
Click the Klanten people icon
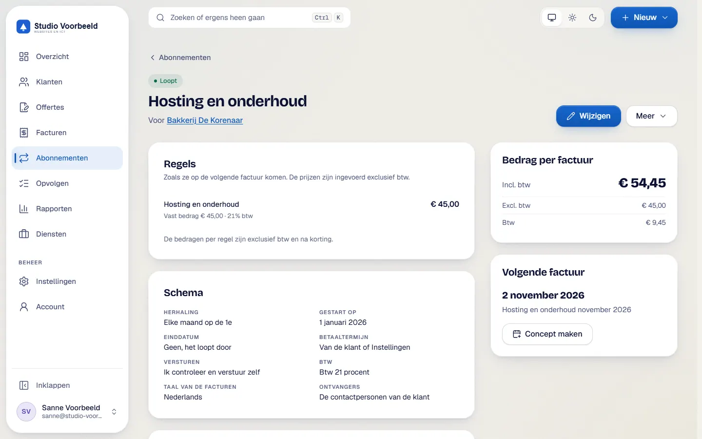24,82
